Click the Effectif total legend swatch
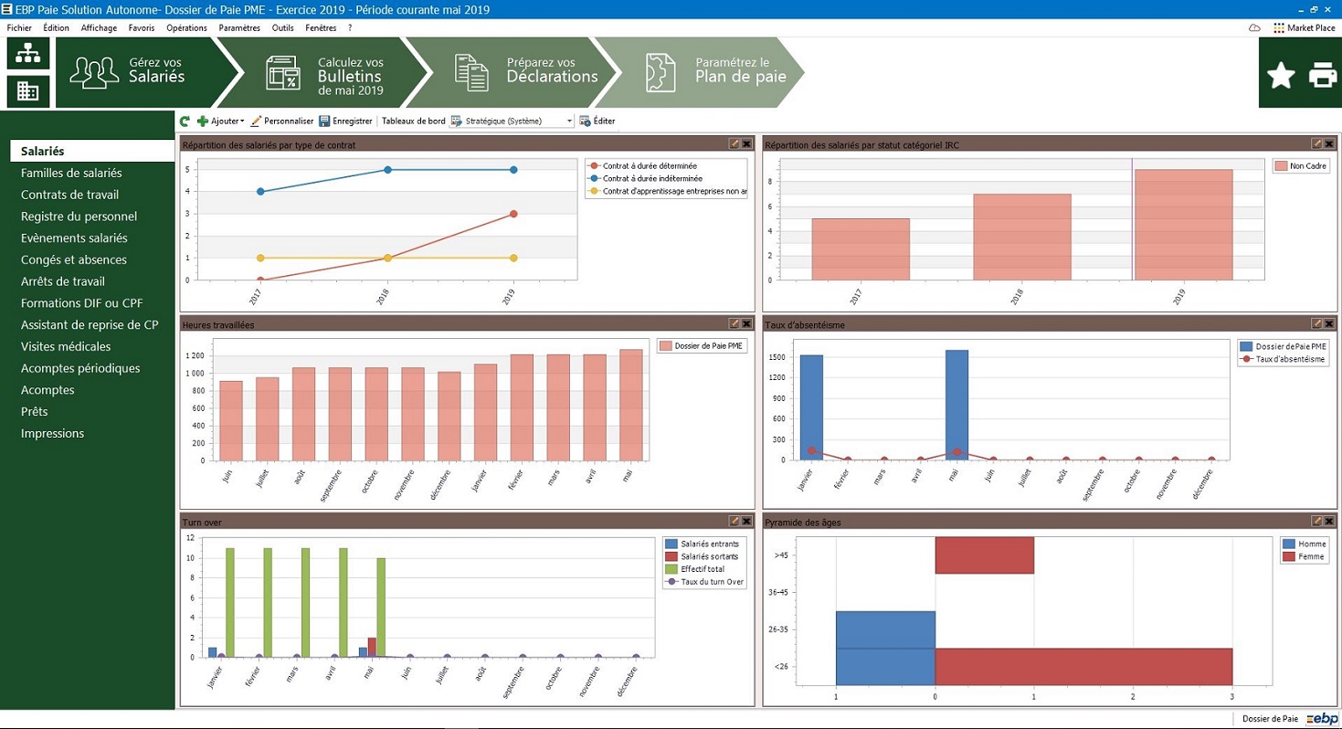This screenshot has height=729, width=1342. coord(671,568)
